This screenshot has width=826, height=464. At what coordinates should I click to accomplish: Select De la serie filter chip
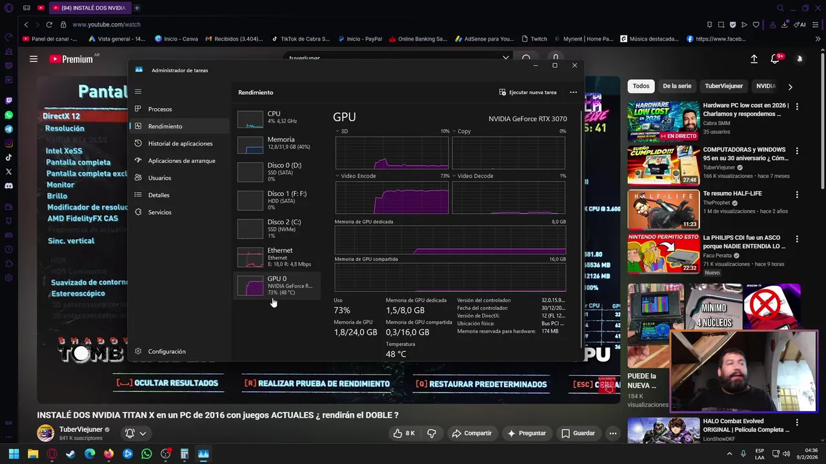click(x=677, y=86)
